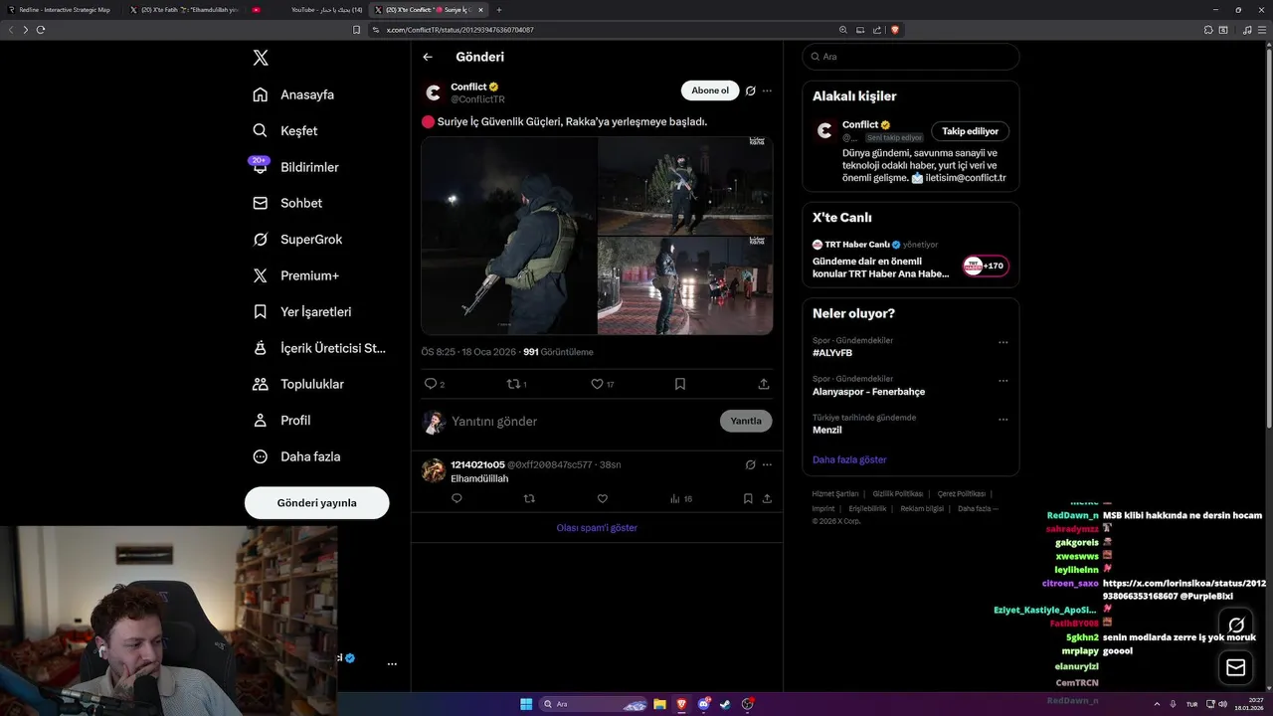The image size is (1273, 716).
Task: Open options for Menzil trend
Action: click(x=1003, y=420)
